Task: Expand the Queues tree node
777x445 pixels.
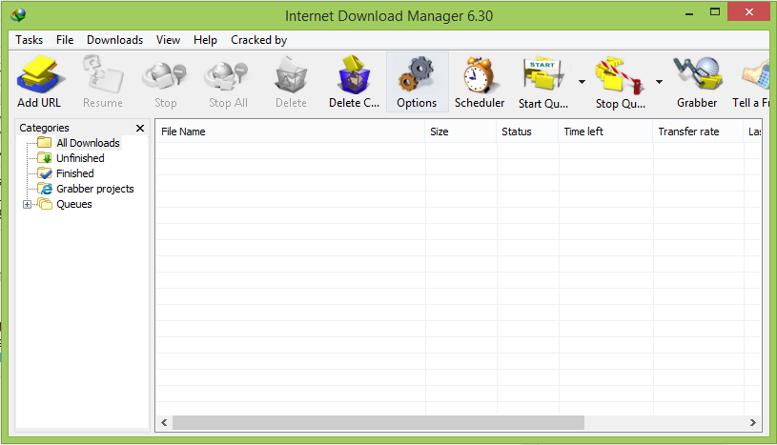Action: pyautogui.click(x=28, y=204)
